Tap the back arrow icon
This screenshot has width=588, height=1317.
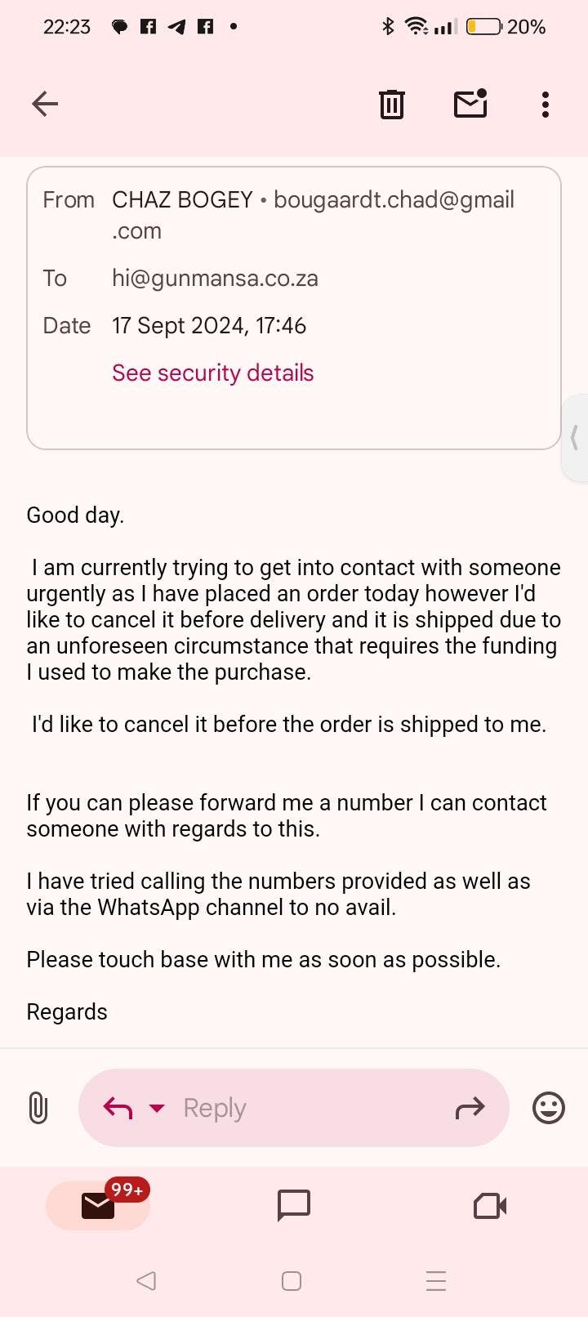pos(45,104)
